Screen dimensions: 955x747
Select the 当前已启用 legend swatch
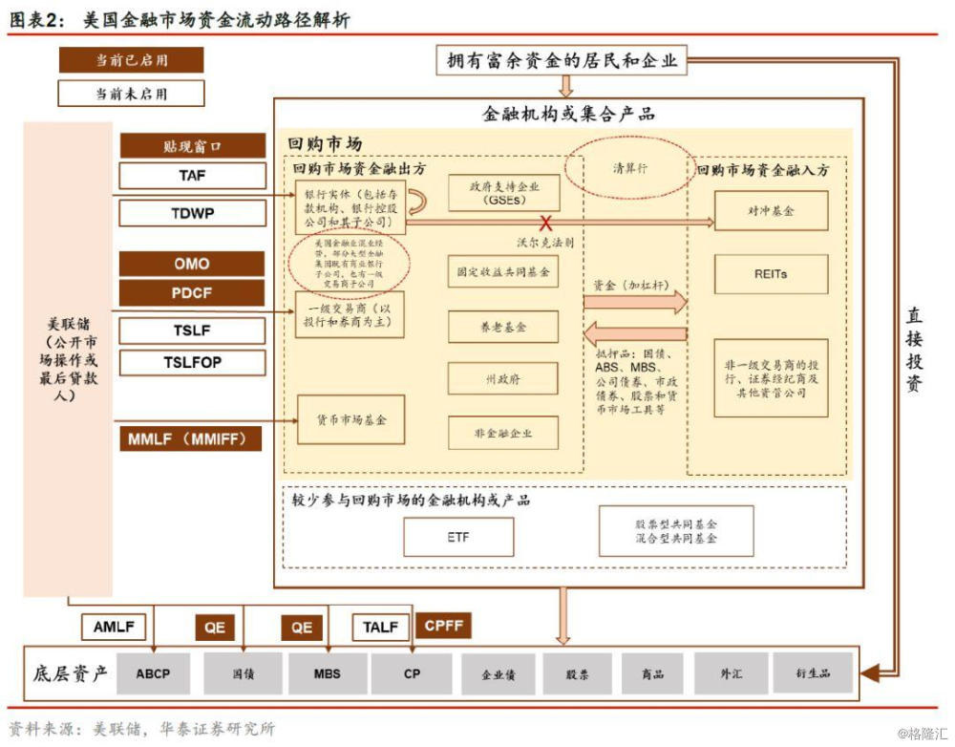click(x=132, y=60)
